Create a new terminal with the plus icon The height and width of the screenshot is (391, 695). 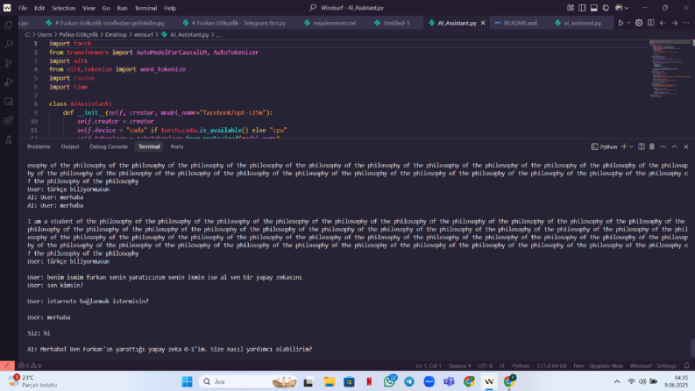[x=624, y=146]
